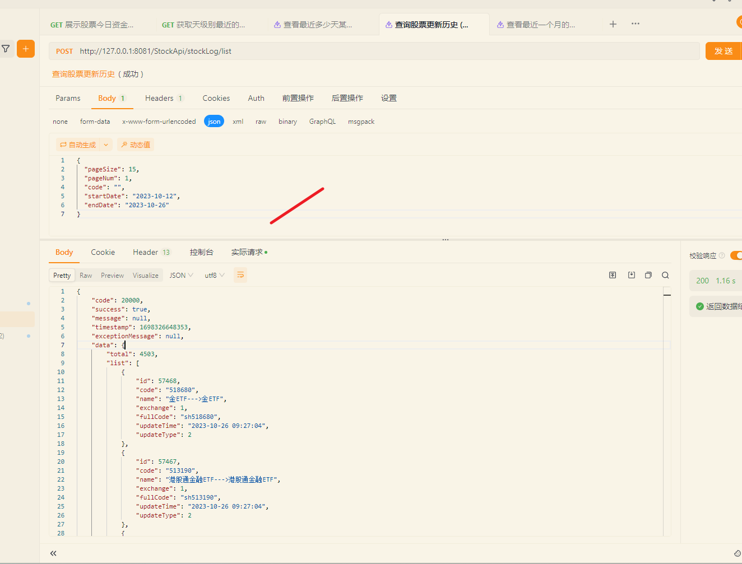Click the 动态值 button

point(136,145)
